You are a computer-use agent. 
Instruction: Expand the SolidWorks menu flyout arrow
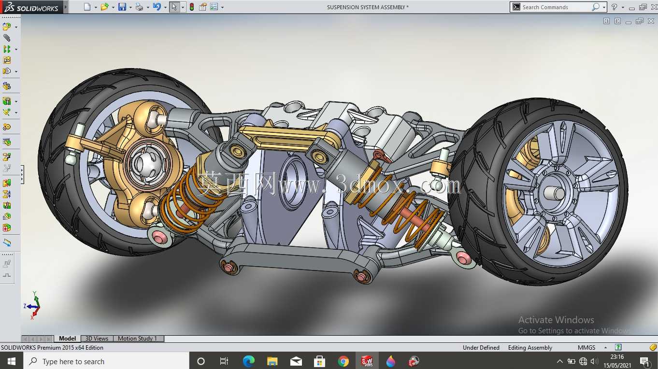66,7
